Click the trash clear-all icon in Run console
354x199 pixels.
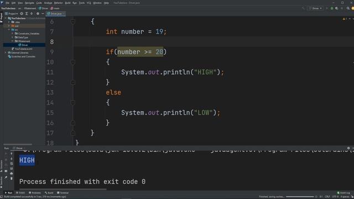click(x=12, y=179)
